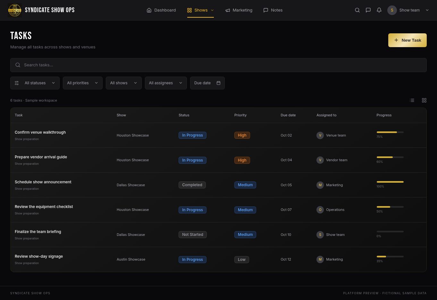Open the All statuses filter dropdown

pyautogui.click(x=35, y=83)
